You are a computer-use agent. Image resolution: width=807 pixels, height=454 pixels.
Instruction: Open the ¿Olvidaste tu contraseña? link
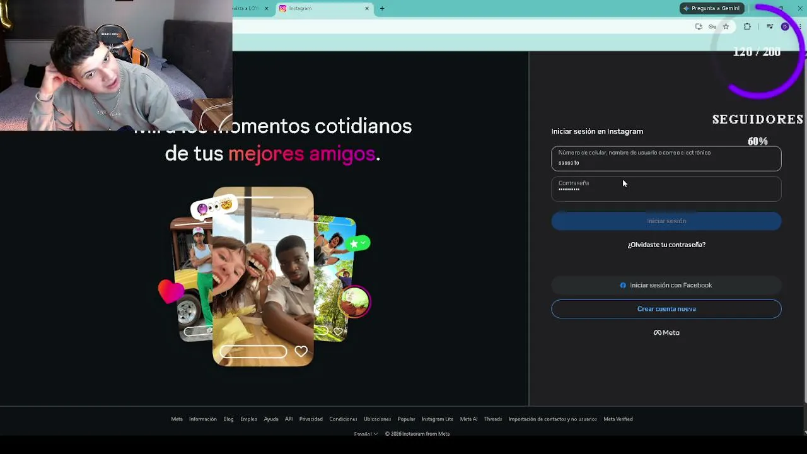tap(666, 245)
